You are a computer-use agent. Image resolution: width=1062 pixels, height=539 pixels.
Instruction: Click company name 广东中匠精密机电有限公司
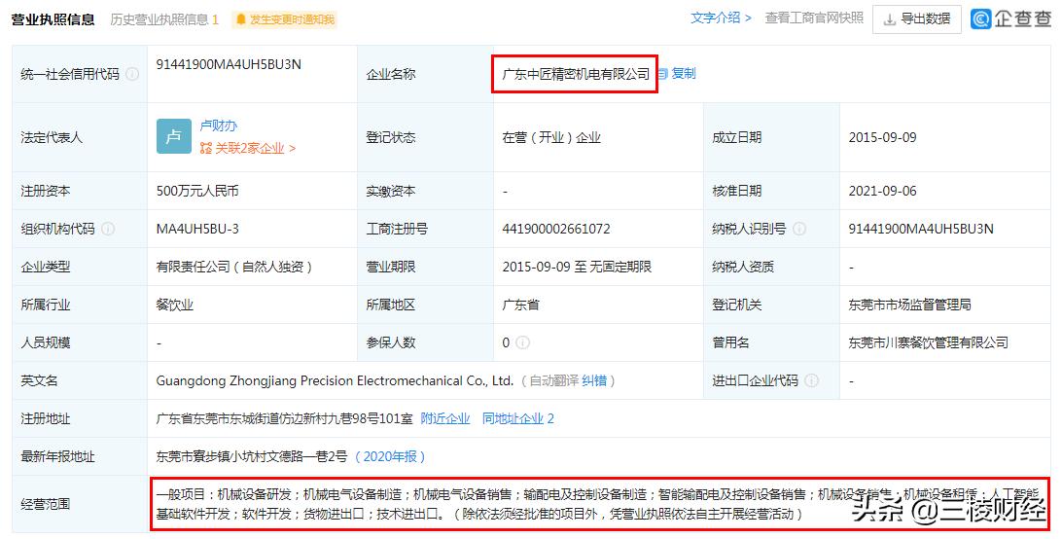tap(576, 75)
